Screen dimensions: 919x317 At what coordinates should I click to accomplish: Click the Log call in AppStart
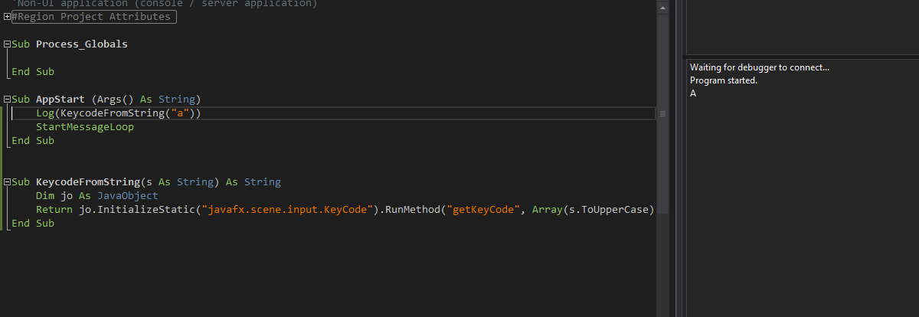(x=44, y=113)
